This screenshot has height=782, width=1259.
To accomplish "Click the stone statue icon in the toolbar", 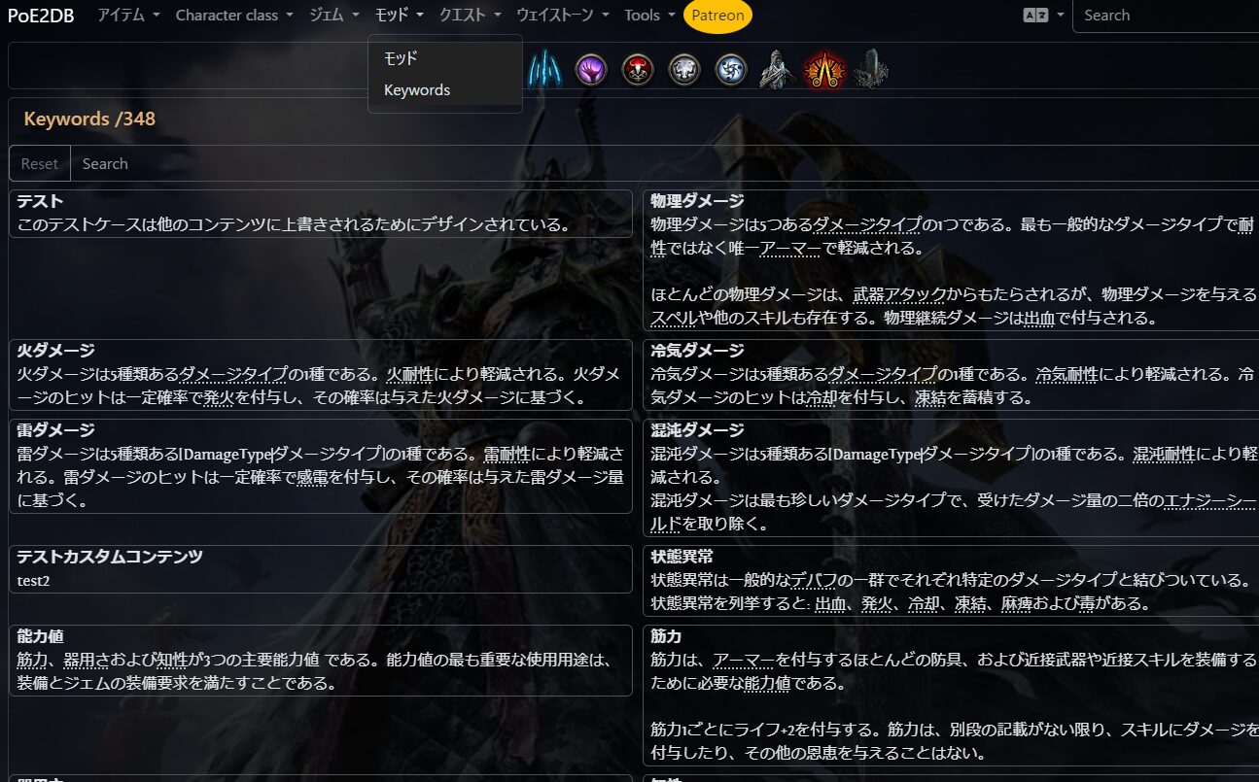I will (776, 69).
